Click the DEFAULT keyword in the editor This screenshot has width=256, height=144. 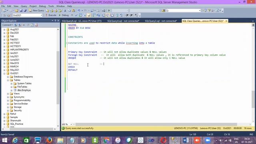[x=73, y=70]
